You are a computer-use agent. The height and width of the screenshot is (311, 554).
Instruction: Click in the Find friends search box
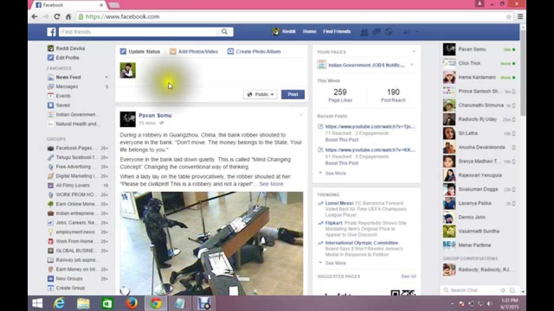137,32
